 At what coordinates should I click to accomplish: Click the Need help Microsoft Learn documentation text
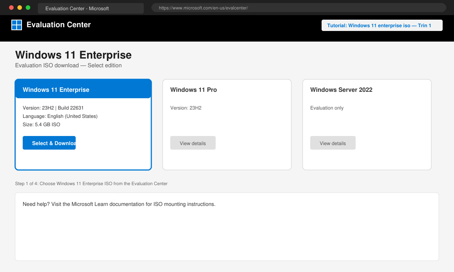pyautogui.click(x=119, y=204)
